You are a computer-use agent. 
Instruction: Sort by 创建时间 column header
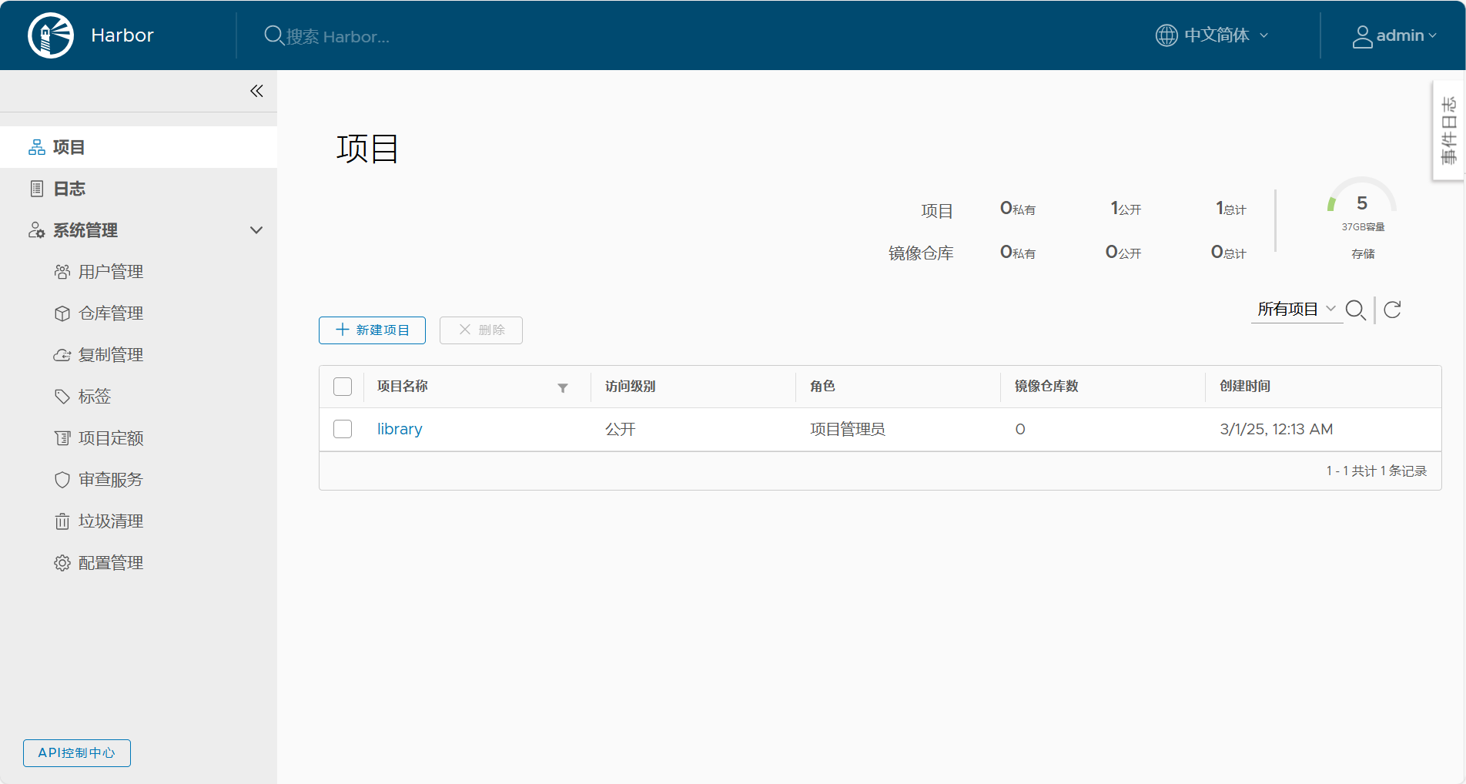point(1245,387)
